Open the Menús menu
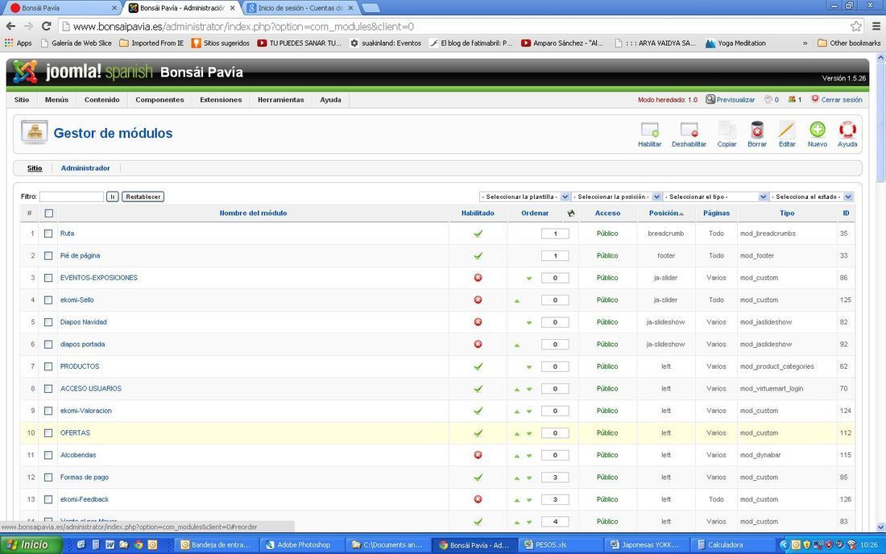The width and height of the screenshot is (886, 554). point(56,99)
